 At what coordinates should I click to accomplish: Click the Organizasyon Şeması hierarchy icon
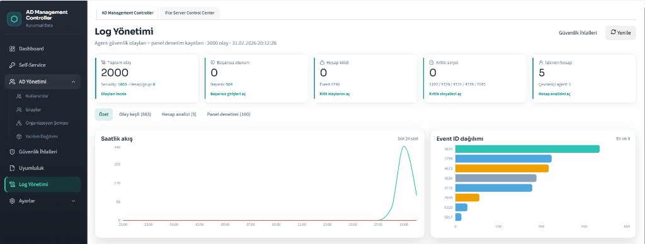click(x=19, y=123)
